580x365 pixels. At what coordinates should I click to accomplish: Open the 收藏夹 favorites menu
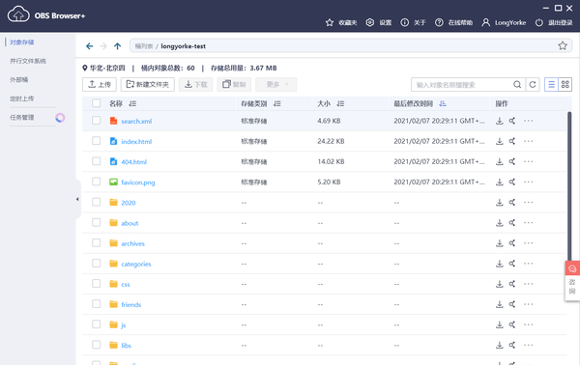pyautogui.click(x=341, y=23)
